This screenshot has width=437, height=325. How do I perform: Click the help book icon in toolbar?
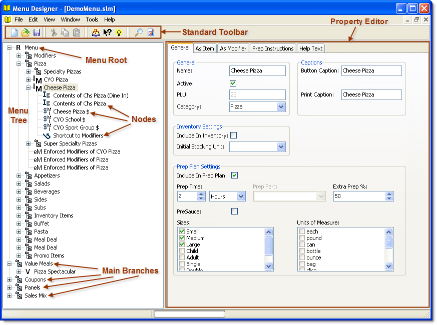click(x=96, y=33)
